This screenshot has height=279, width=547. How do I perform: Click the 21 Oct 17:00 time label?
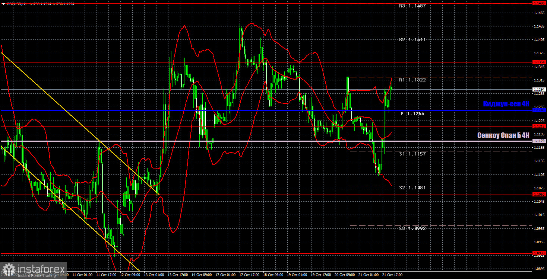tap(393, 275)
